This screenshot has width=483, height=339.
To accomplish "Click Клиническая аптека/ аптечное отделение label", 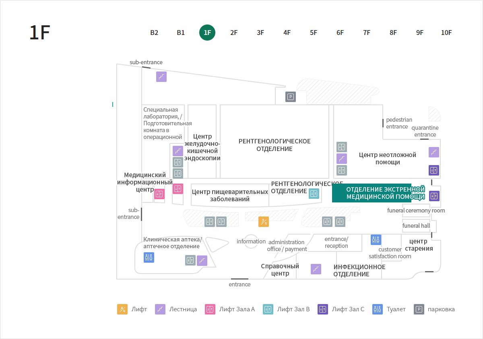I will point(173,243).
